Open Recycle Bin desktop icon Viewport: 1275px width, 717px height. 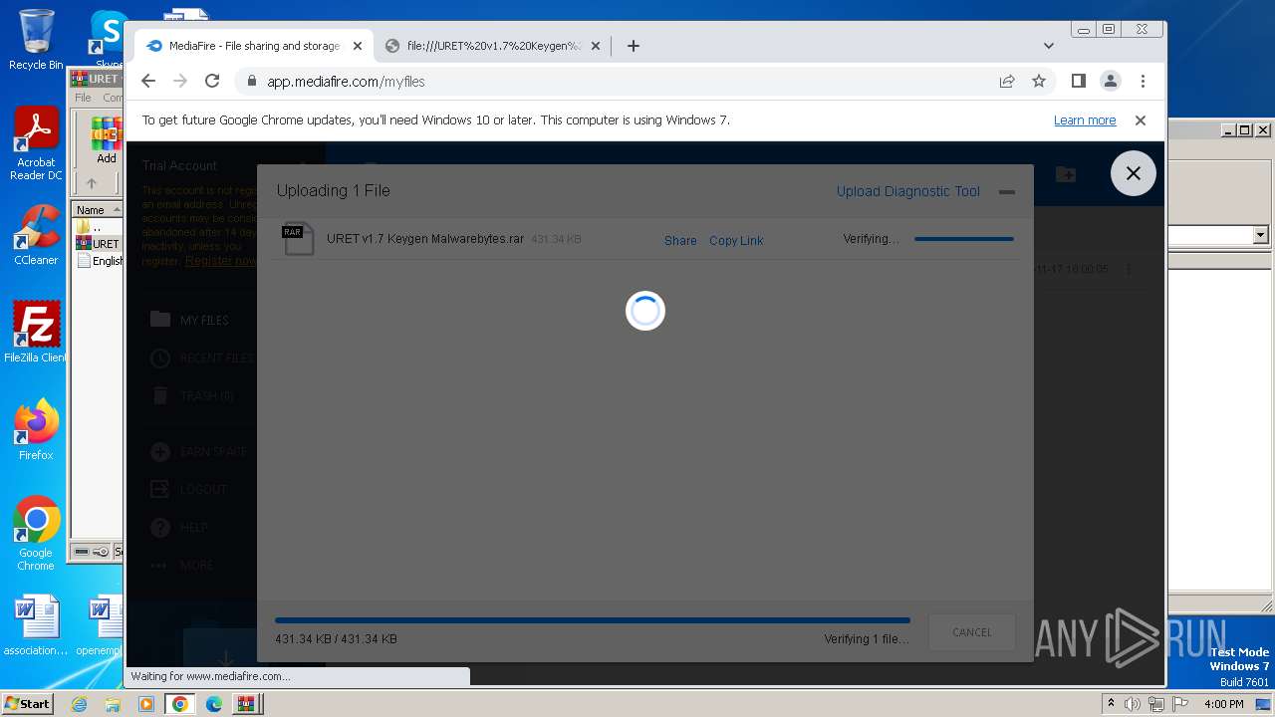tap(36, 40)
